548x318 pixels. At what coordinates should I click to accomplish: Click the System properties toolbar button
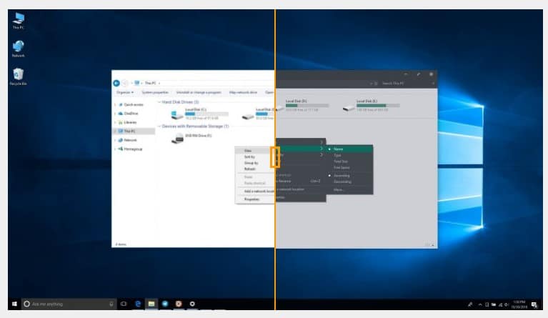click(x=155, y=92)
